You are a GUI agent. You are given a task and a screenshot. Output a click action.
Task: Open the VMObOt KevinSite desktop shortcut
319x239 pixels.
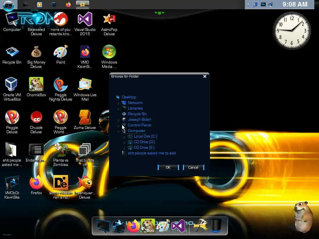pos(12,187)
